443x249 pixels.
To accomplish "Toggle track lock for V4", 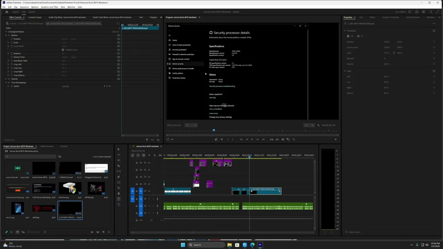I will pyautogui.click(x=137, y=170).
